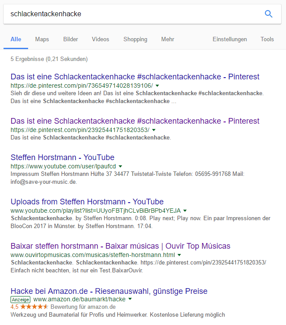
Task: Open Baixar steffen horstmann result link
Action: click(x=120, y=246)
